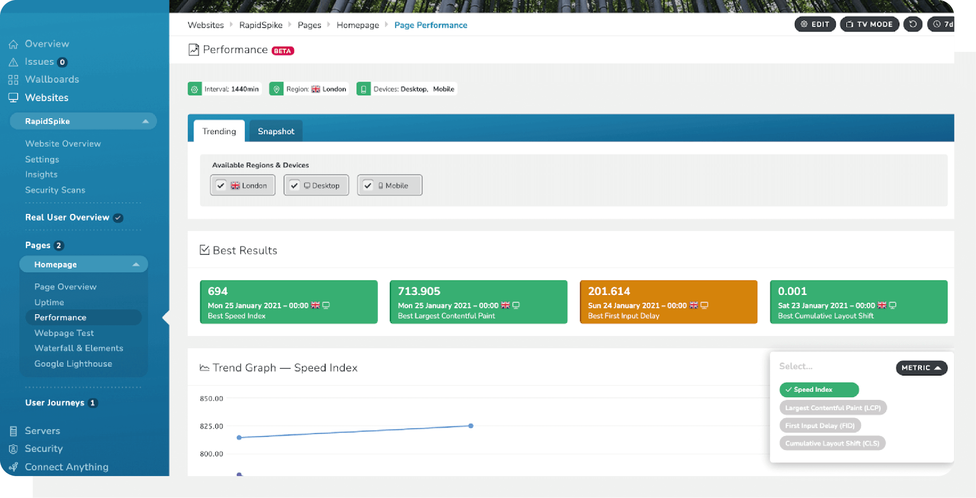
Task: Open Website Overview in sidebar
Action: click(x=63, y=144)
